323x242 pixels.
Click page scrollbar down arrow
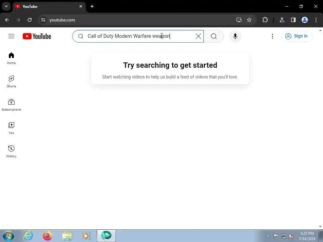click(x=320, y=227)
